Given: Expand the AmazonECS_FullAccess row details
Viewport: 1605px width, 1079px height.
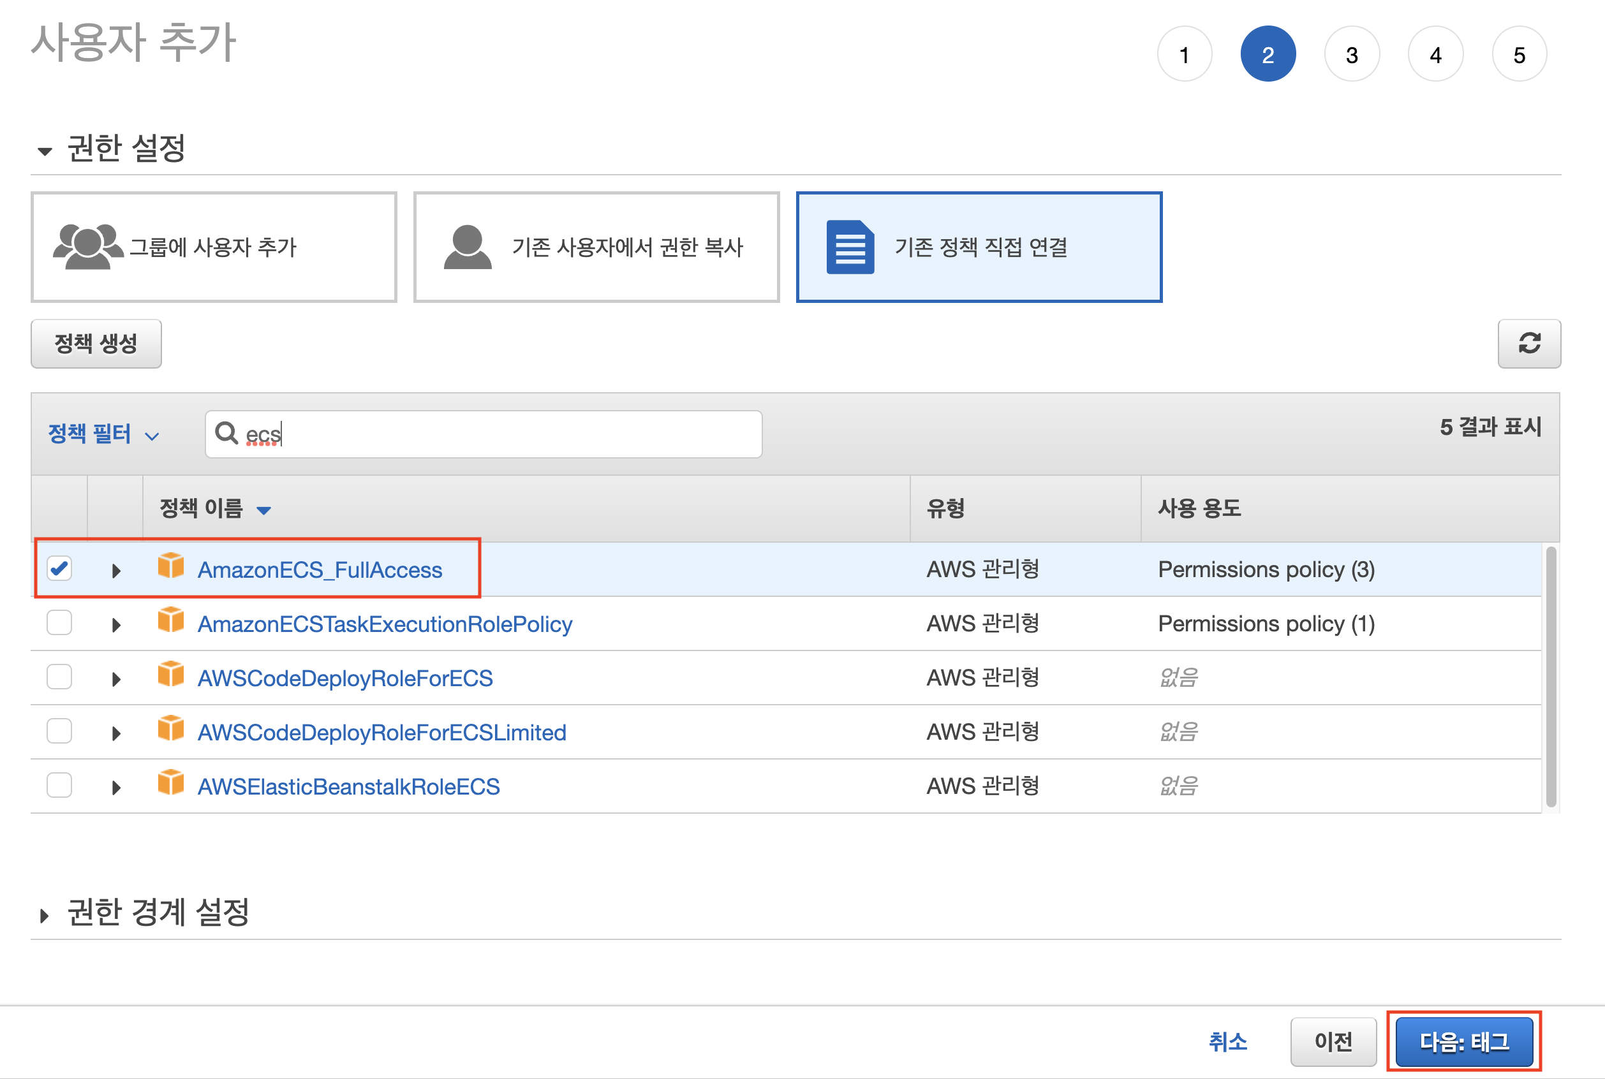Looking at the screenshot, I should (115, 571).
